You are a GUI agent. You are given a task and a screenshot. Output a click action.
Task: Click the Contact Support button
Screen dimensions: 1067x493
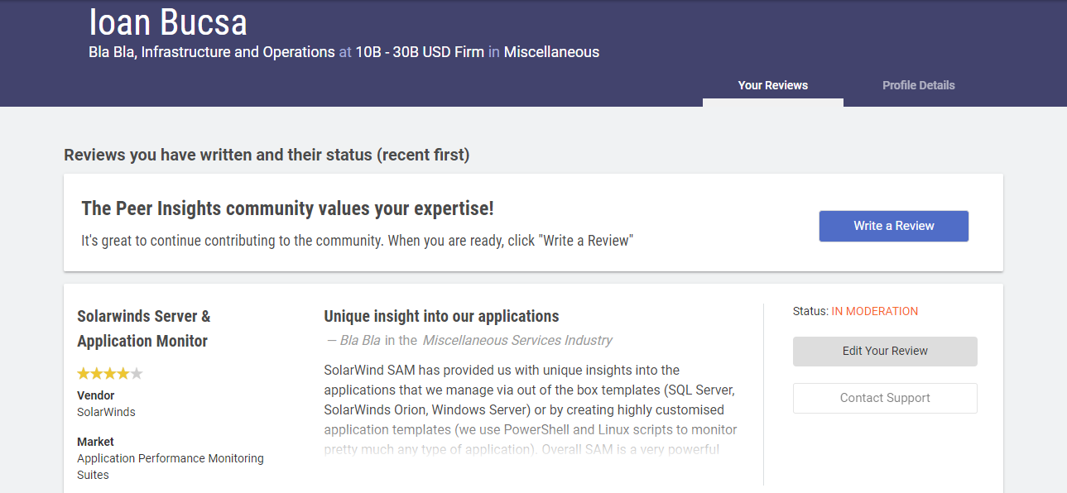pyautogui.click(x=885, y=398)
